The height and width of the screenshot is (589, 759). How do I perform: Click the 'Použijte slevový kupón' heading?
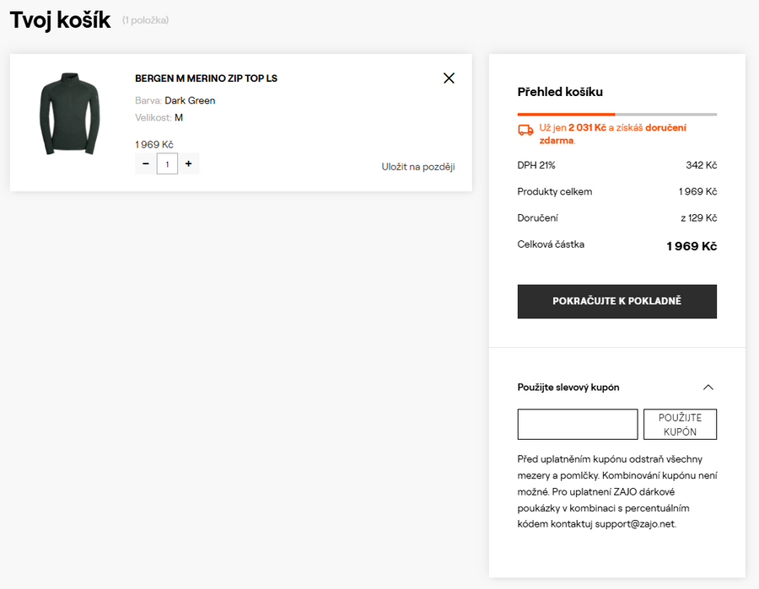pyautogui.click(x=568, y=388)
